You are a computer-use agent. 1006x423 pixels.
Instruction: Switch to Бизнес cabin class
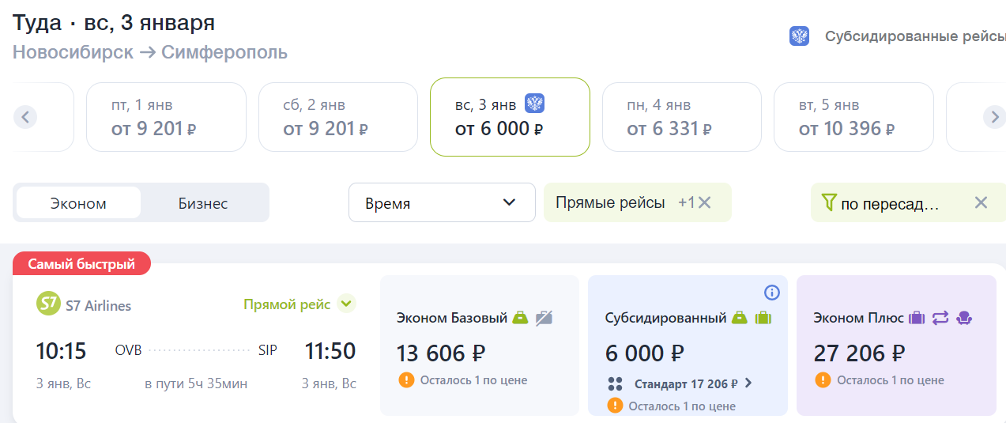[x=203, y=203]
